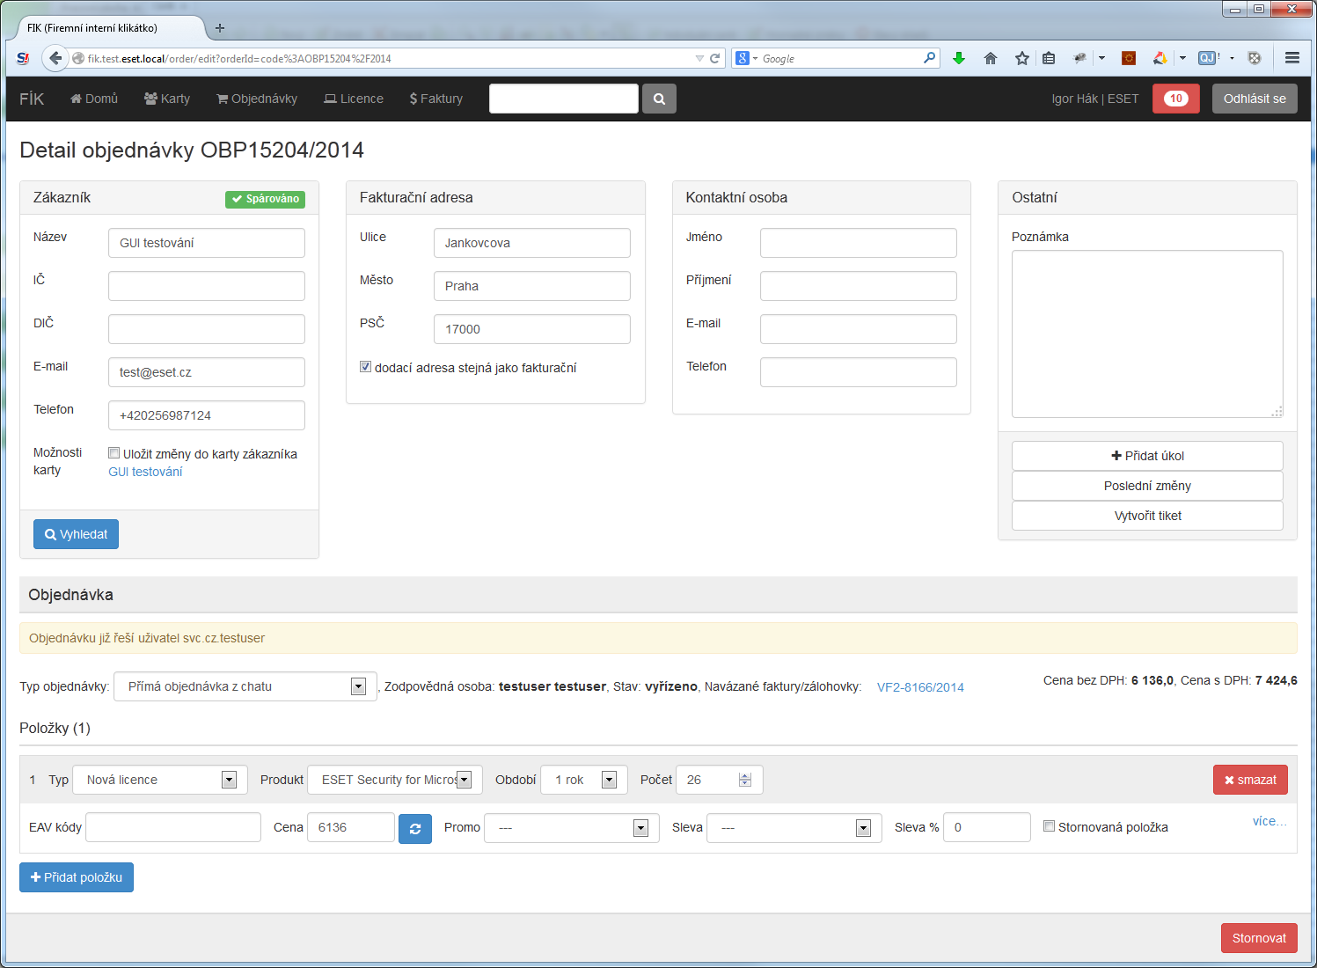Open Objednávky in the navbar
1317x968 pixels.
[x=257, y=99]
